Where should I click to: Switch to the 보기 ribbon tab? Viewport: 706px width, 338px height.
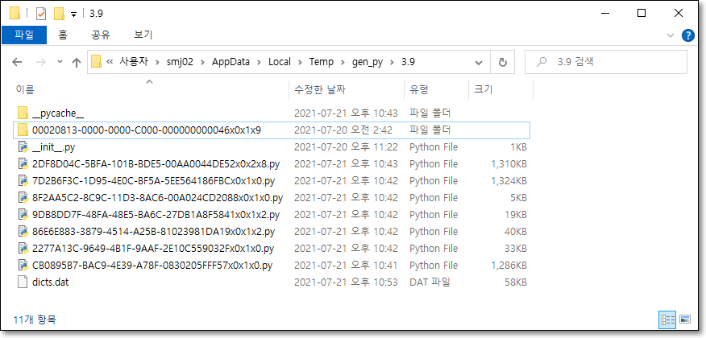click(x=143, y=35)
